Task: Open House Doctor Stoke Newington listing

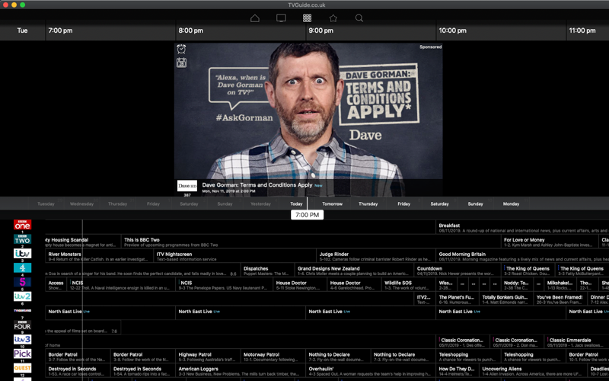Action: [300, 285]
